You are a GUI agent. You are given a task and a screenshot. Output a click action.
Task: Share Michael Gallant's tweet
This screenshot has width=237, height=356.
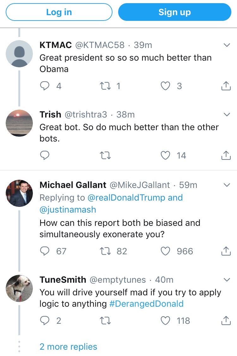tap(225, 251)
